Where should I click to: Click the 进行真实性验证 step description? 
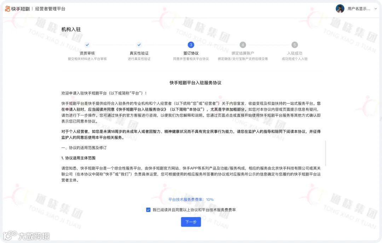pos(139,59)
